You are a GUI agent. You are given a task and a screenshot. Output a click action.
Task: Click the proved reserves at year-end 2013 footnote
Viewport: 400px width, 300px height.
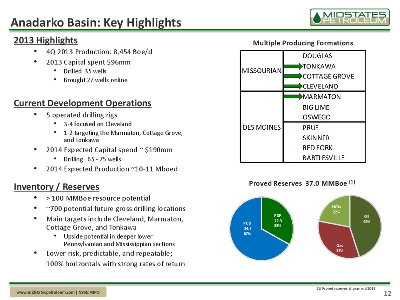346,289
